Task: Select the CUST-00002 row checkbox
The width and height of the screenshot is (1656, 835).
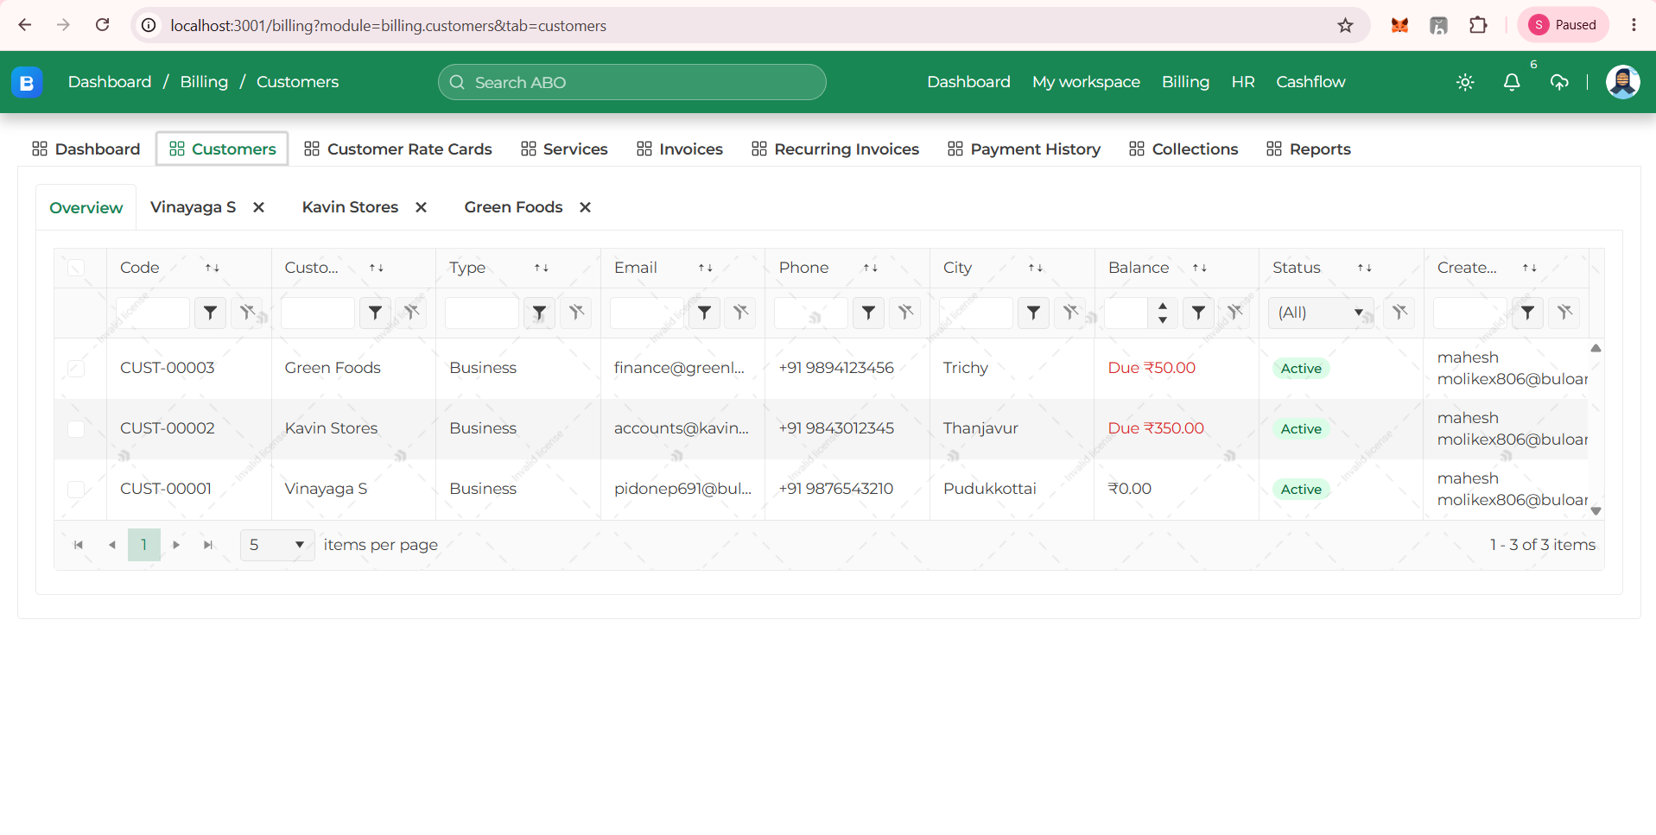Action: tap(76, 428)
